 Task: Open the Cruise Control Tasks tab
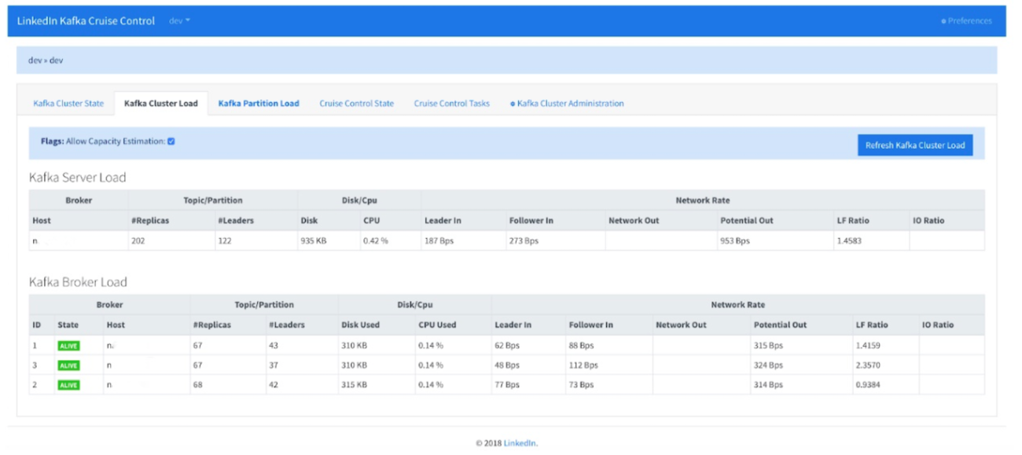pos(451,104)
